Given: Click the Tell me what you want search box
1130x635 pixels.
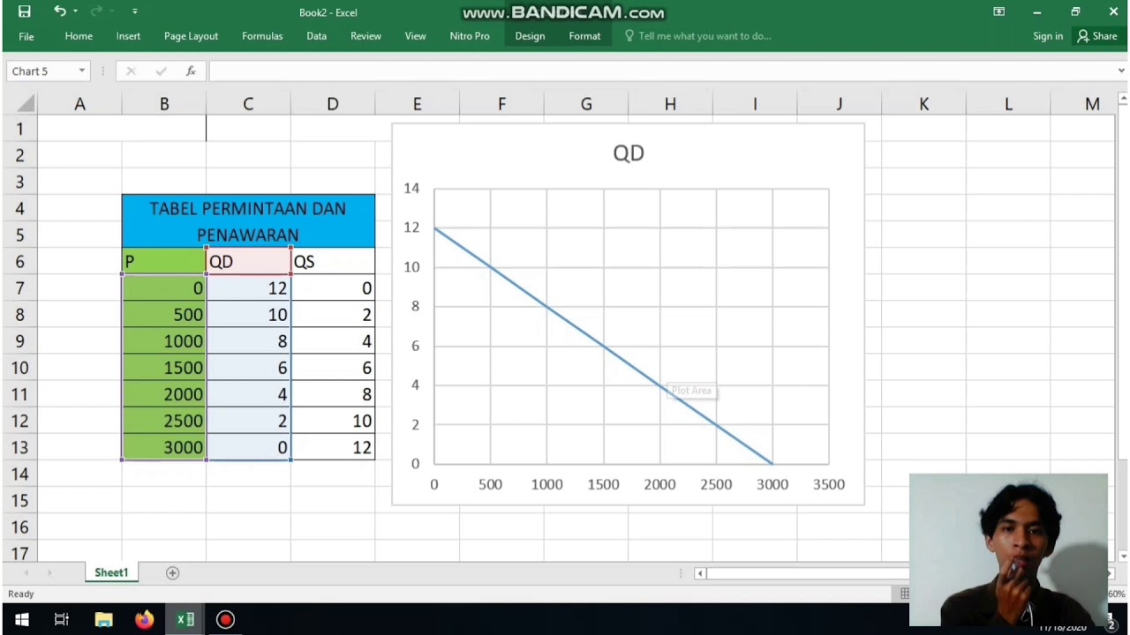Looking at the screenshot, I should click(x=704, y=36).
